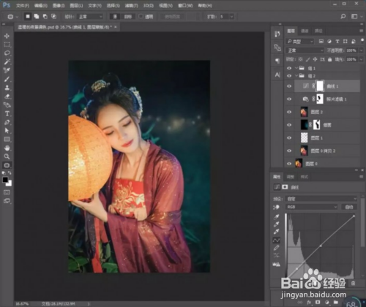Select the Pen tool
Image resolution: width=366 pixels, height=307 pixels.
click(x=7, y=122)
